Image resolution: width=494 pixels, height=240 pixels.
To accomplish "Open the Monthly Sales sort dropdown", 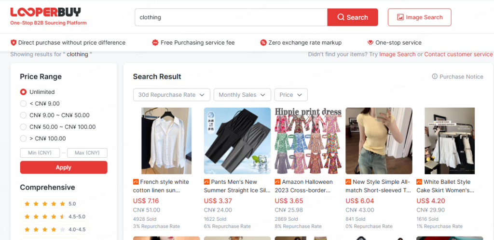I will tap(242, 95).
